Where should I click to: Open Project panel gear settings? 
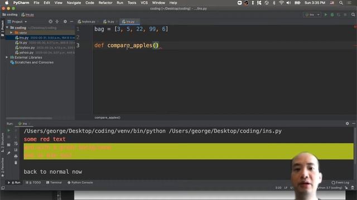65,22
